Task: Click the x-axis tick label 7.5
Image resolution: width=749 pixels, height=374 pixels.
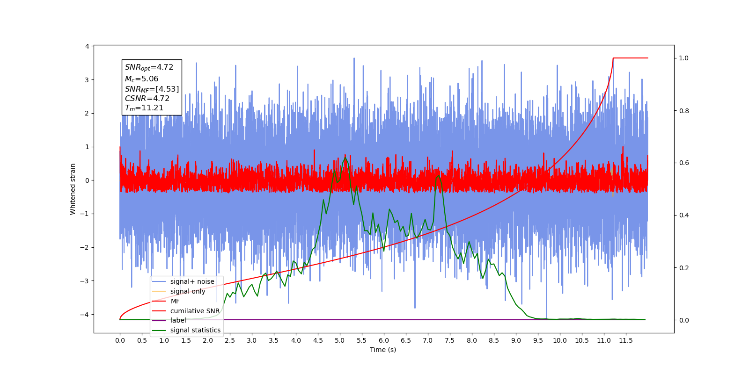Action: [x=450, y=340]
